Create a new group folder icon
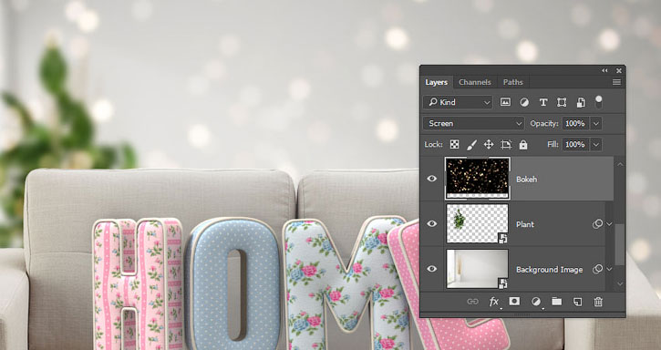Image resolution: width=661 pixels, height=350 pixels. [557, 301]
